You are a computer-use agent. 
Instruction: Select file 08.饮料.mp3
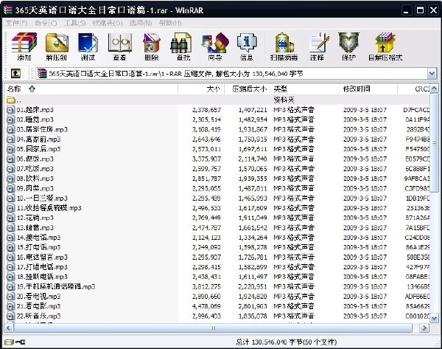coord(35,179)
